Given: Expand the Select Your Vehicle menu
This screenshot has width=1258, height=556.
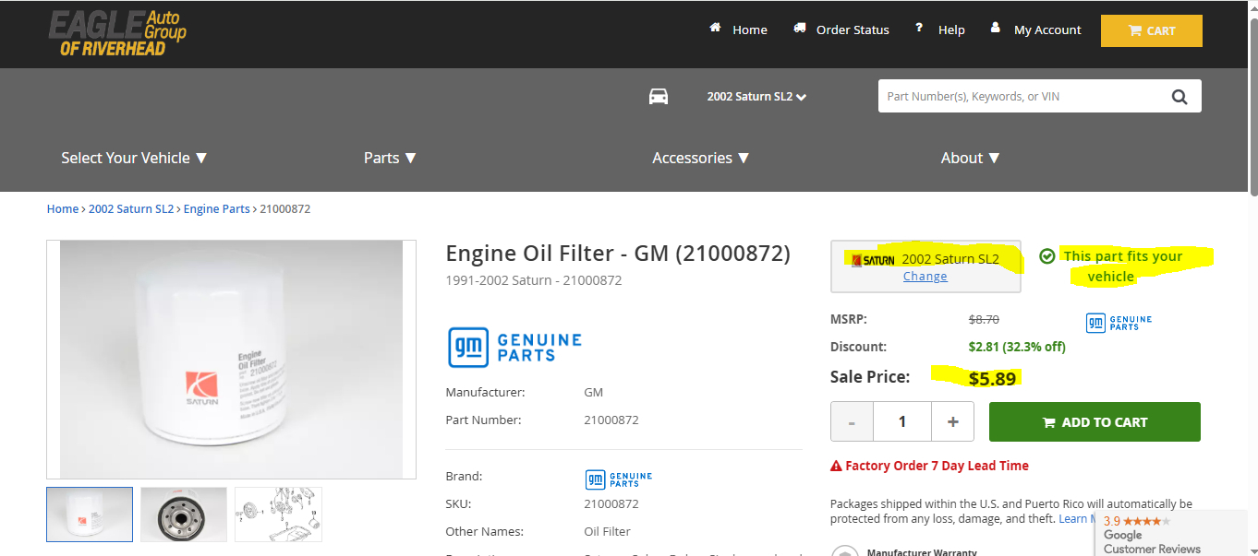Looking at the screenshot, I should pos(134,158).
